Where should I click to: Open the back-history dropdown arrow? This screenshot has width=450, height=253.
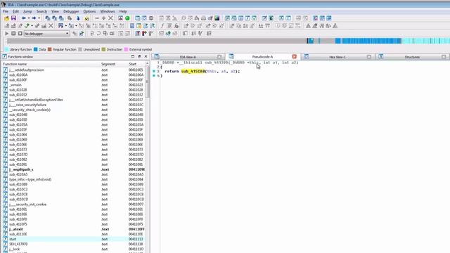coord(28,18)
